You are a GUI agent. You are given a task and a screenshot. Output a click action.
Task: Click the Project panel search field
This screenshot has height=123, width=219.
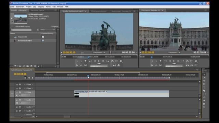click(21, 30)
